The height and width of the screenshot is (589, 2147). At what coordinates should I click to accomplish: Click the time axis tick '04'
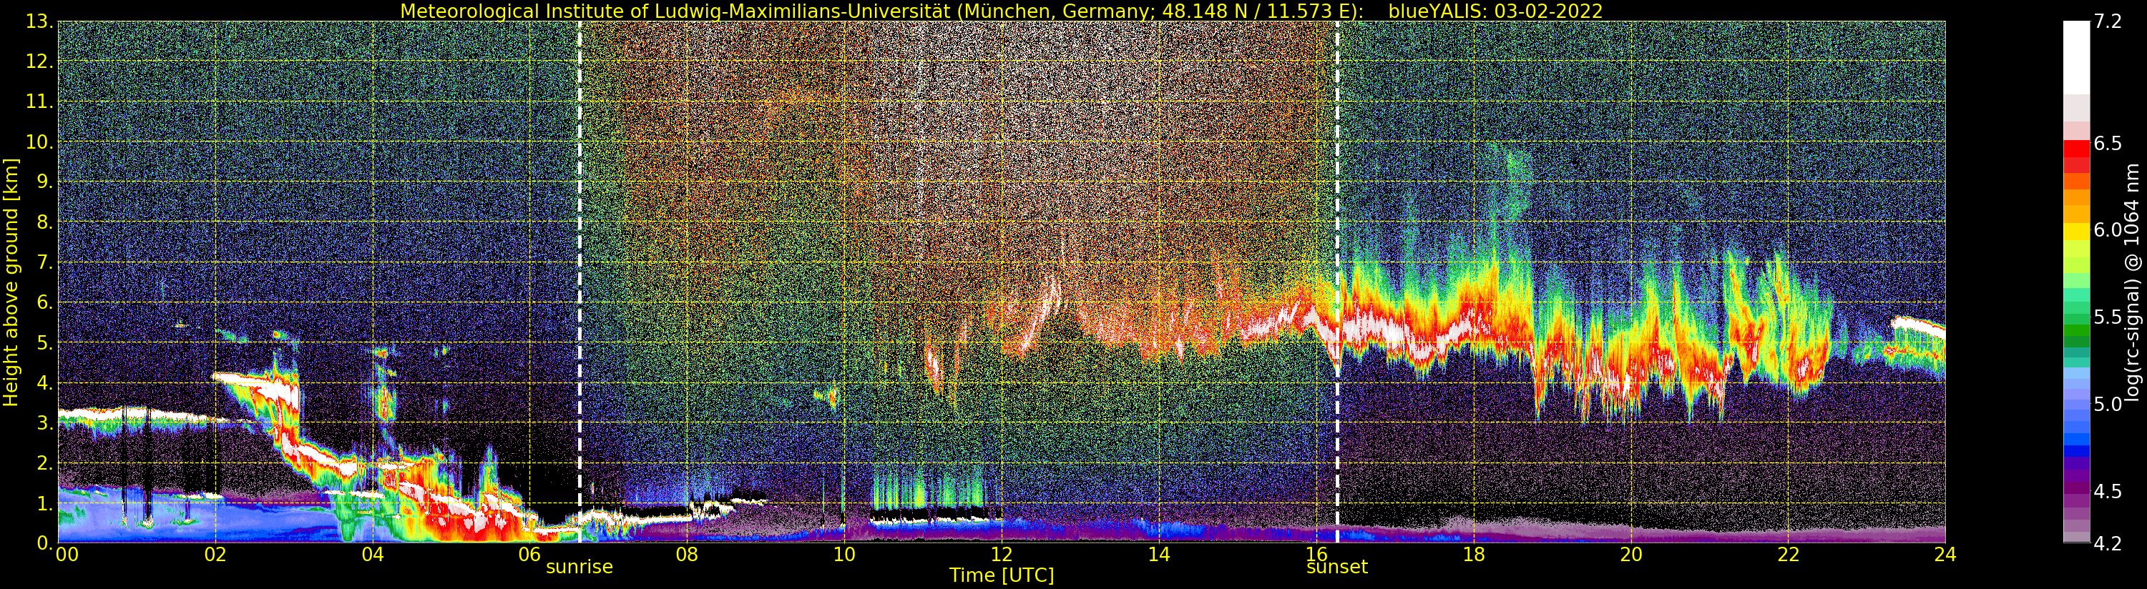[x=373, y=554]
